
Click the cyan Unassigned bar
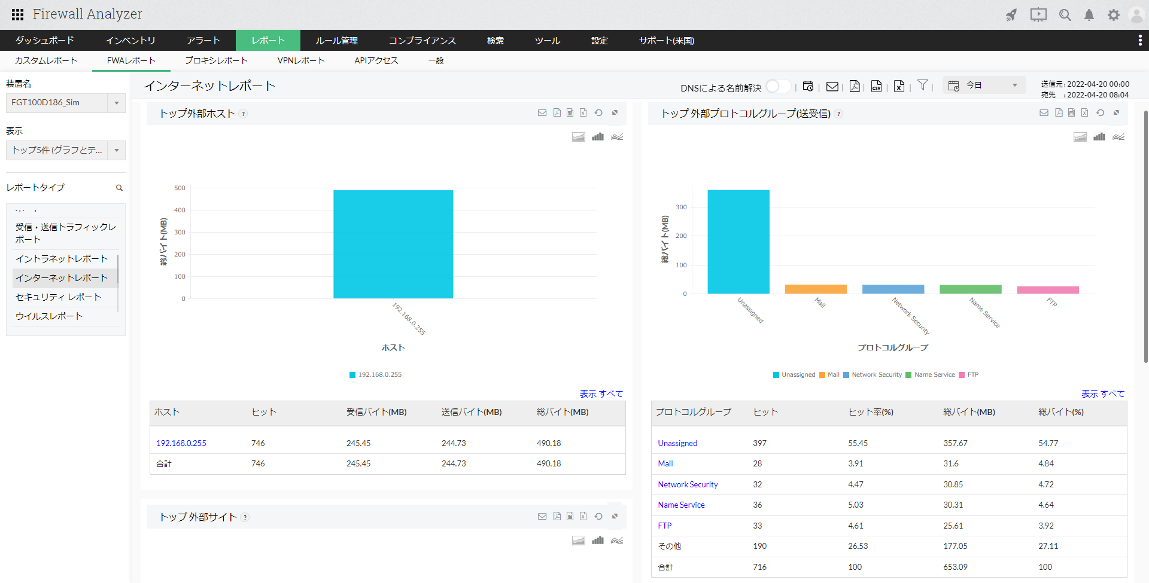[738, 242]
